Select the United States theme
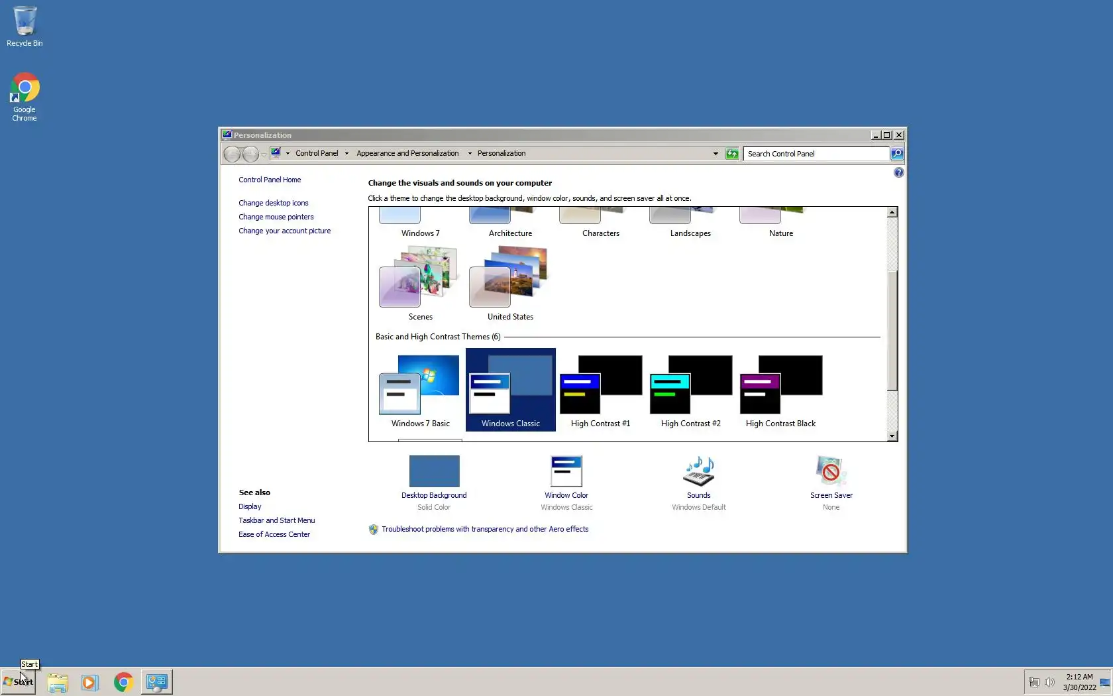The image size is (1113, 696). (x=510, y=283)
